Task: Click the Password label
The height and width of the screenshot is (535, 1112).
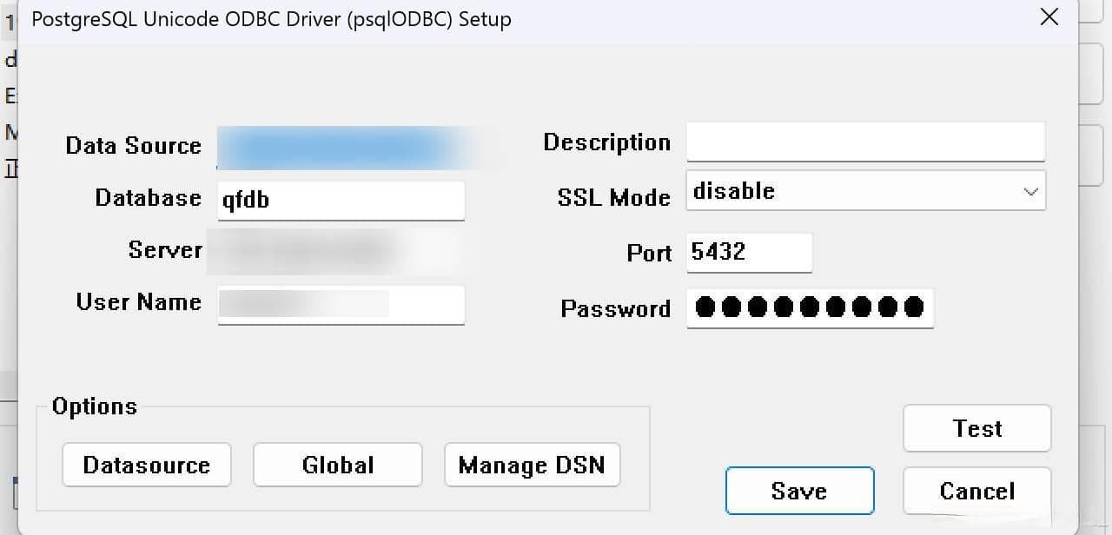Action: pyautogui.click(x=616, y=309)
